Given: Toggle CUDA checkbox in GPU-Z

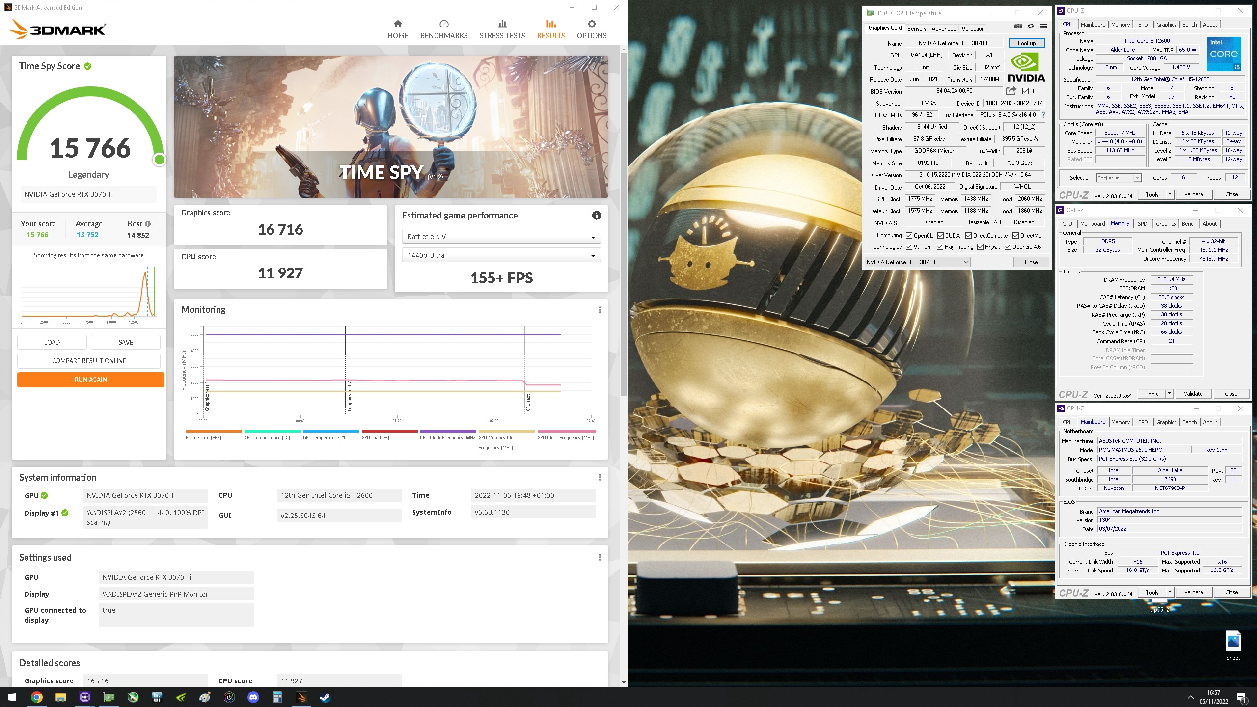Looking at the screenshot, I should click(x=940, y=236).
